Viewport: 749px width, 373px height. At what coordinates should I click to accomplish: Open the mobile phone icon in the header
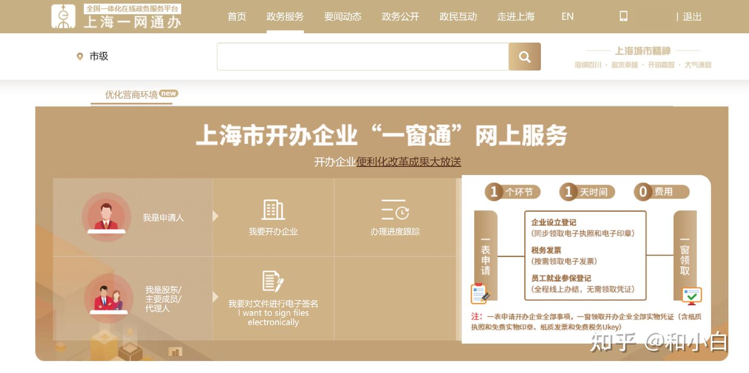pos(624,16)
